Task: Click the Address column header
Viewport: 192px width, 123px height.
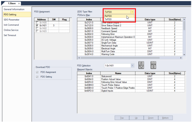Action: click(x=41, y=19)
